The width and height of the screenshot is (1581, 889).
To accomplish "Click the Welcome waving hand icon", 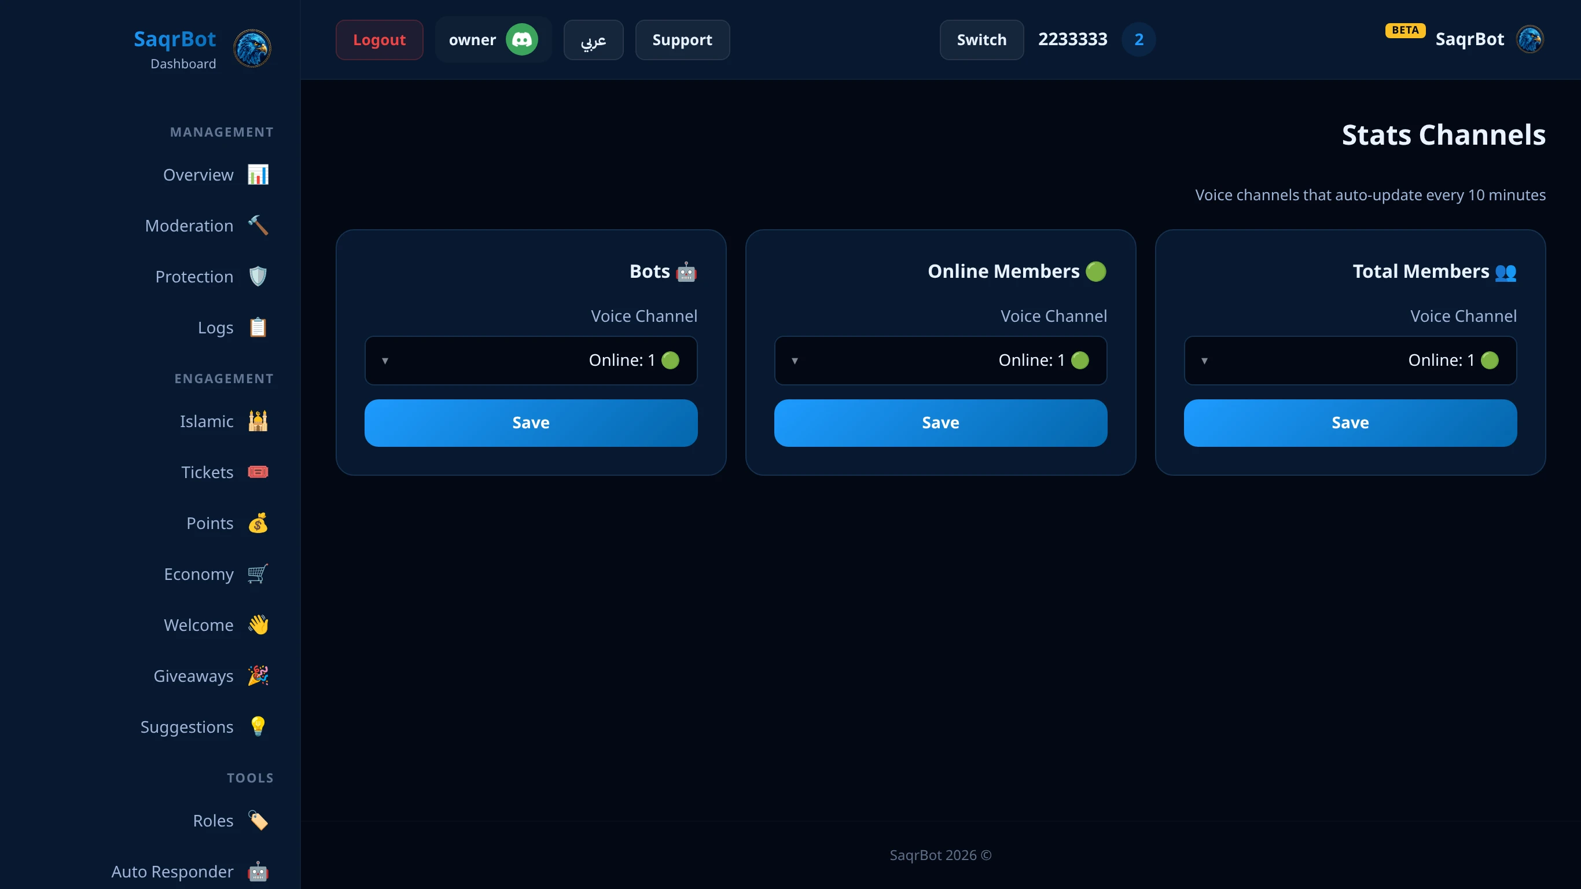I will pos(258,625).
